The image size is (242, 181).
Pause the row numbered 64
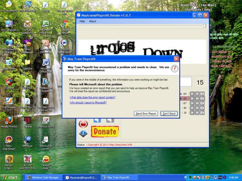197,94
